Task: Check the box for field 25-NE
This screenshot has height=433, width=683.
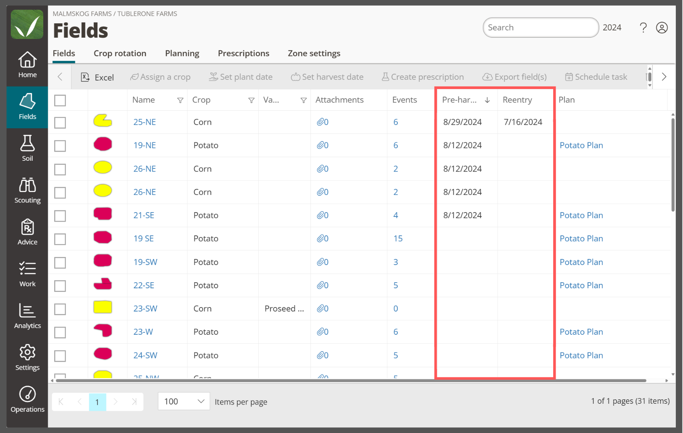Action: (60, 122)
